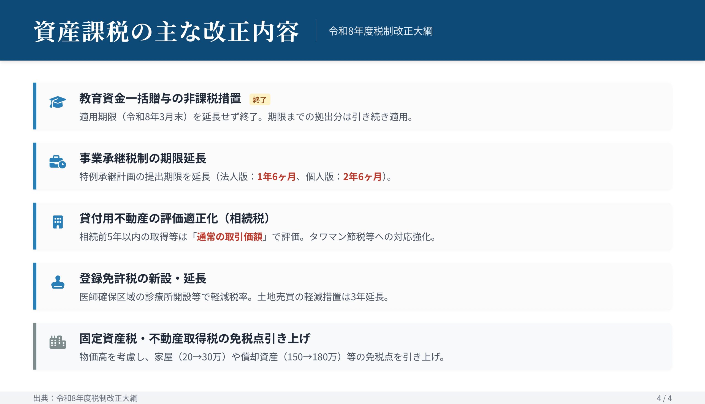Screen dimensions: 705x404
Task: Select the 教育資金一括贈与の非課税措置 heading
Action: pyautogui.click(x=160, y=99)
